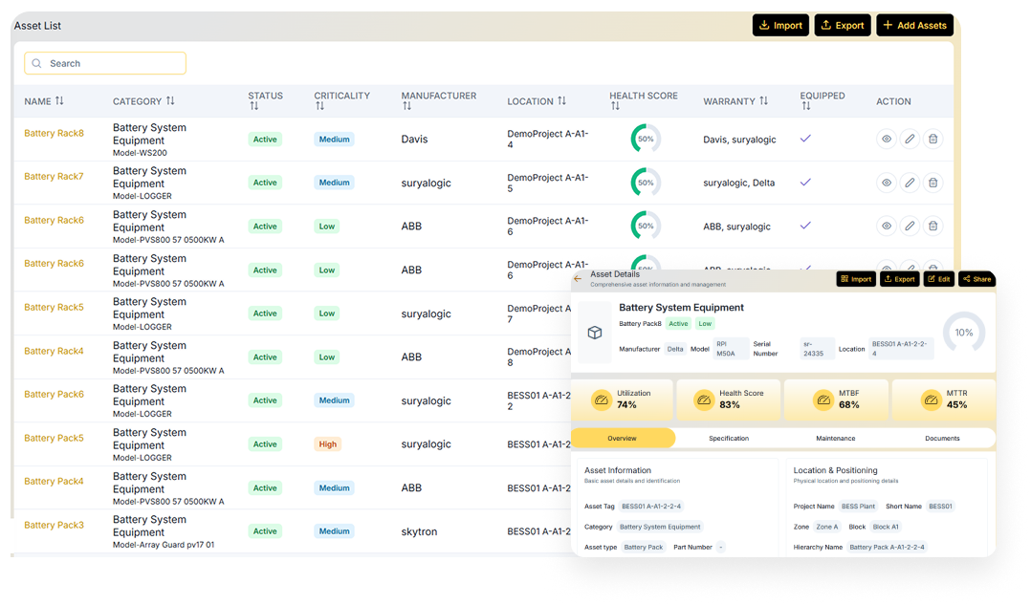This screenshot has height=605, width=1031.
Task: Click the Search input field
Action: (105, 63)
